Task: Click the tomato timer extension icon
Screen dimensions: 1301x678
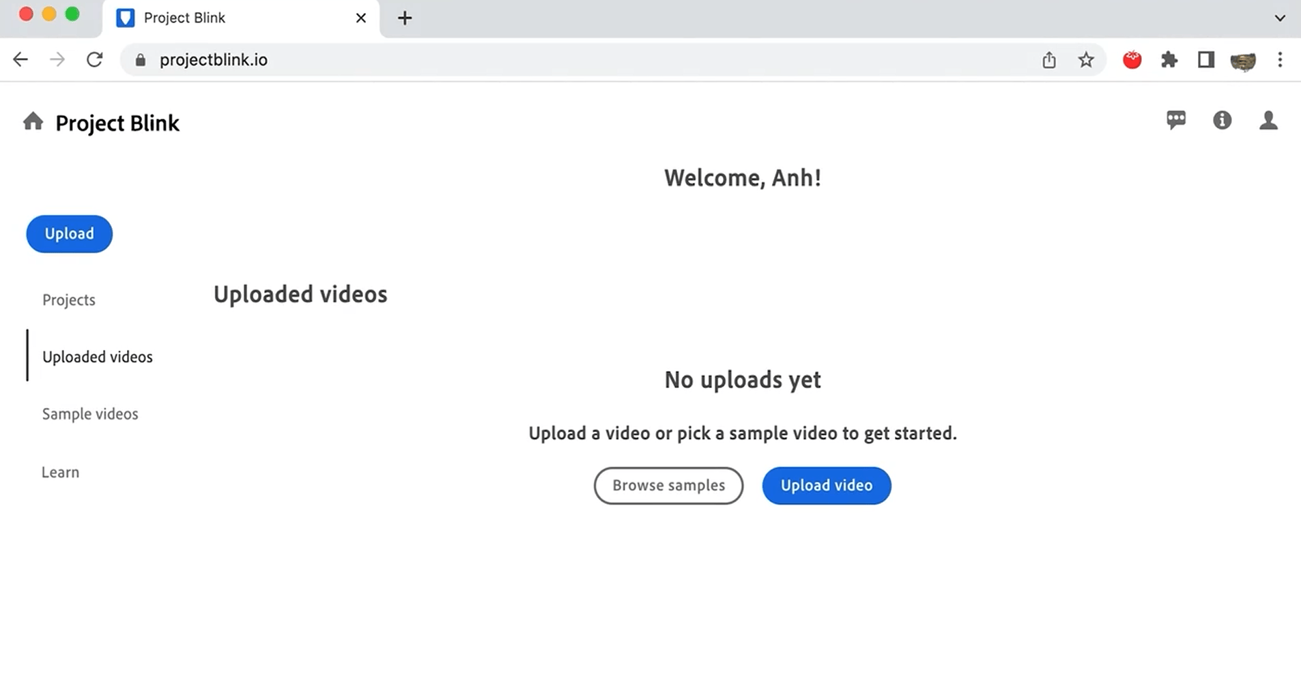Action: click(1132, 60)
